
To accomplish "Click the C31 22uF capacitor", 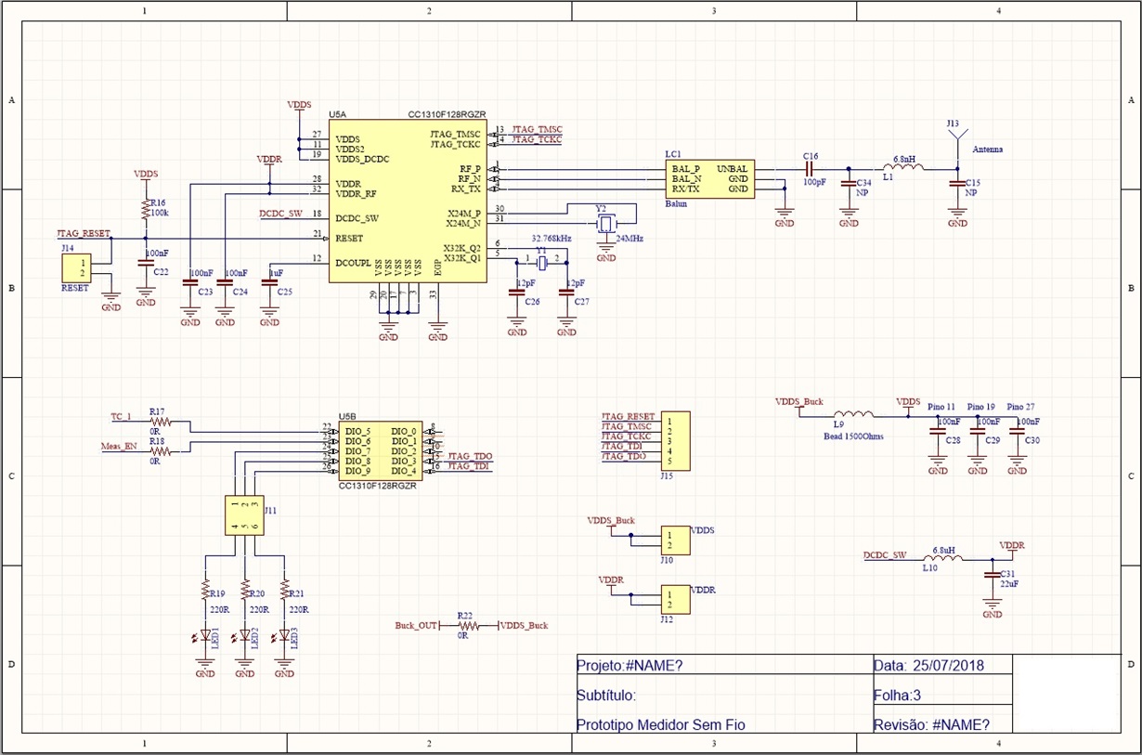I will point(992,576).
